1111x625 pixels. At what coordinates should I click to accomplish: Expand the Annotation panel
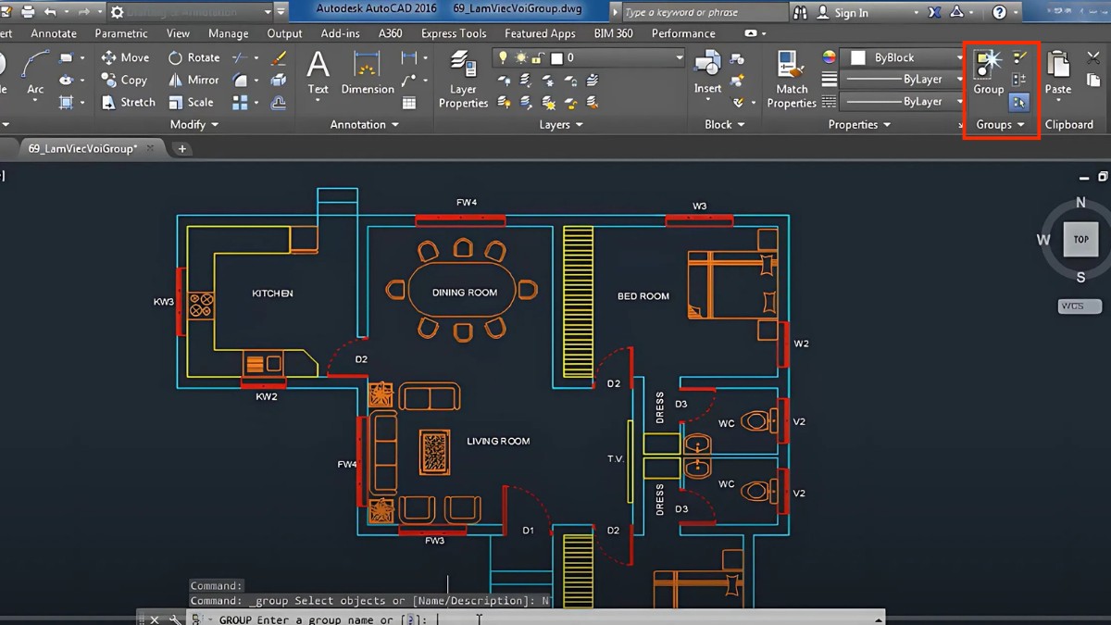[365, 124]
